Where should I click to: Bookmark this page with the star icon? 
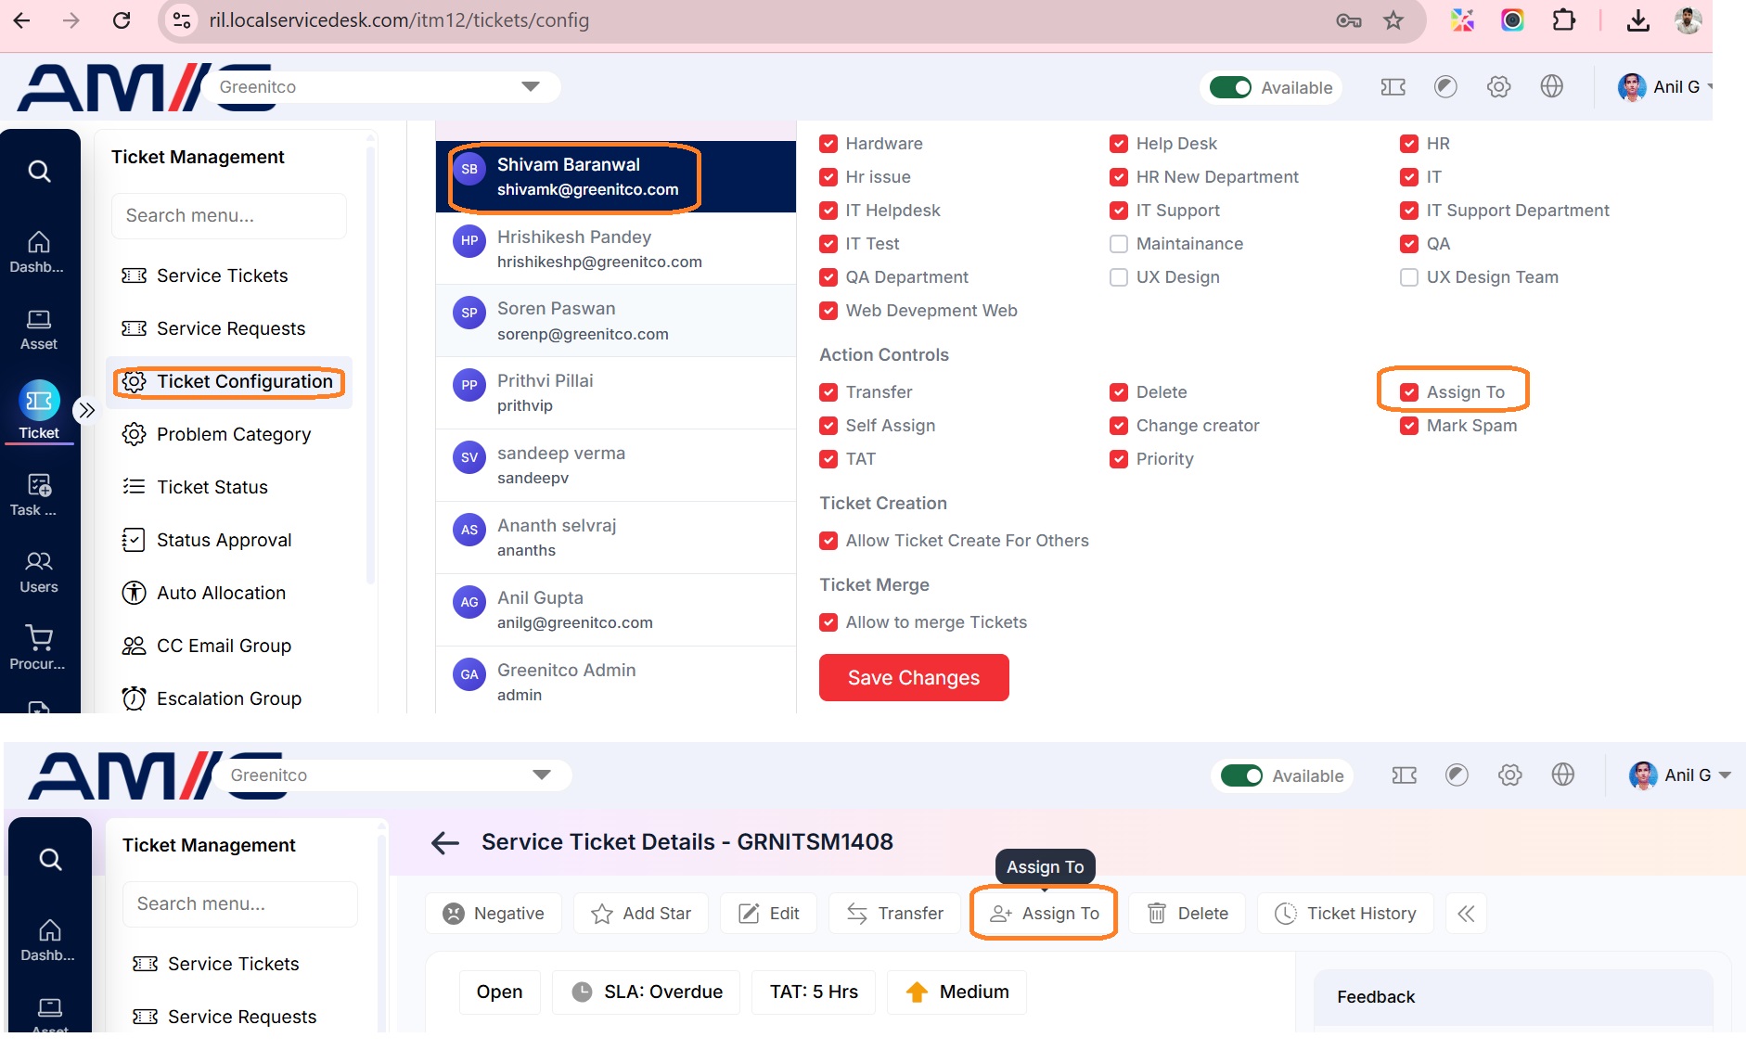1393,20
